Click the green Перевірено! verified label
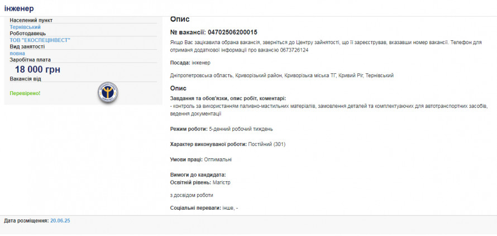 pyautogui.click(x=25, y=93)
